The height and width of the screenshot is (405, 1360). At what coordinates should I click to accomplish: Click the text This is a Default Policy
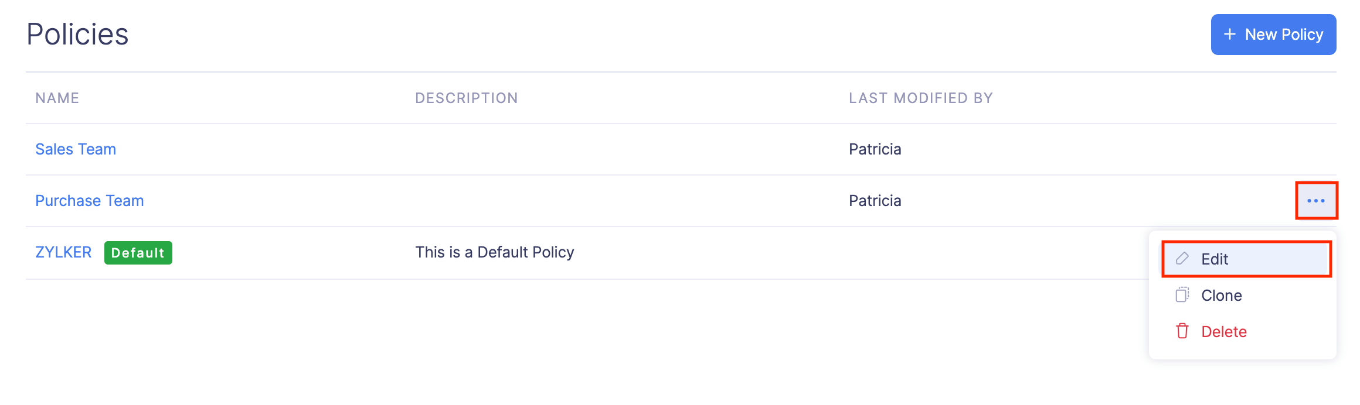(x=494, y=252)
